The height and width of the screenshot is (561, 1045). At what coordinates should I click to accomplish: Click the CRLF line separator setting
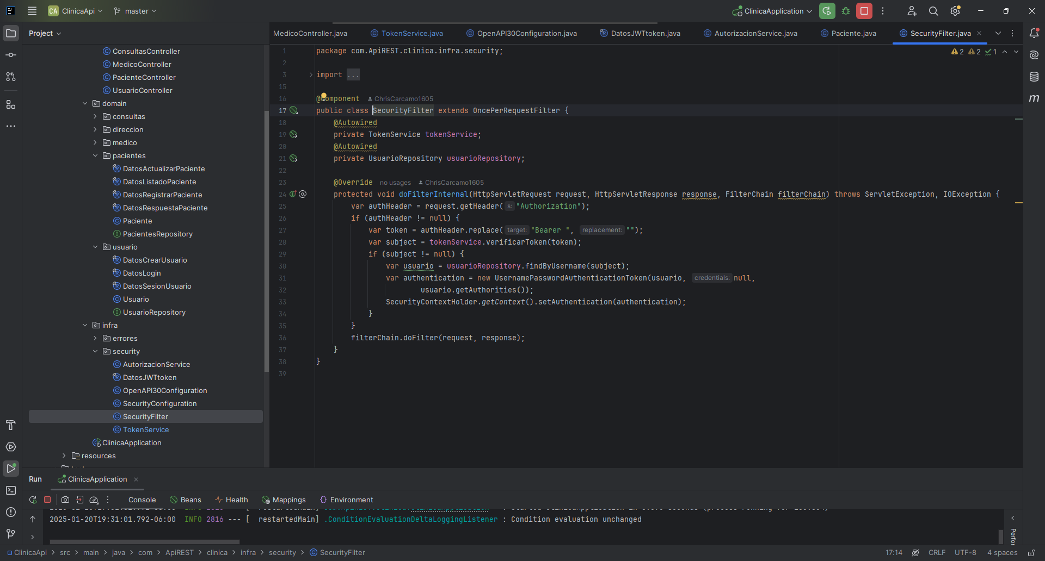[x=937, y=553]
